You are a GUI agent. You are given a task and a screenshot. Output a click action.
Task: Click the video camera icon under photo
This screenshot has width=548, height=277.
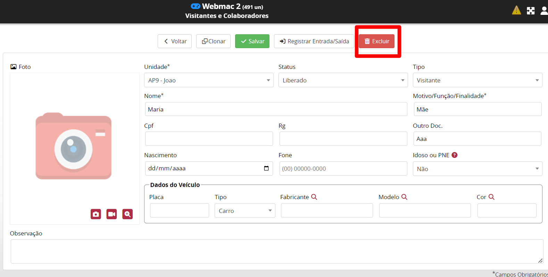pos(111,214)
